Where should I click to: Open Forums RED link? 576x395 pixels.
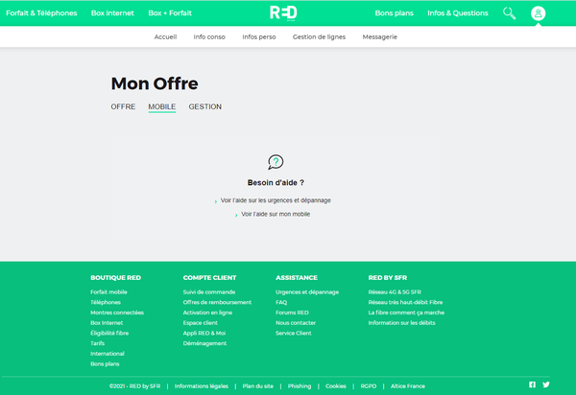click(x=292, y=313)
